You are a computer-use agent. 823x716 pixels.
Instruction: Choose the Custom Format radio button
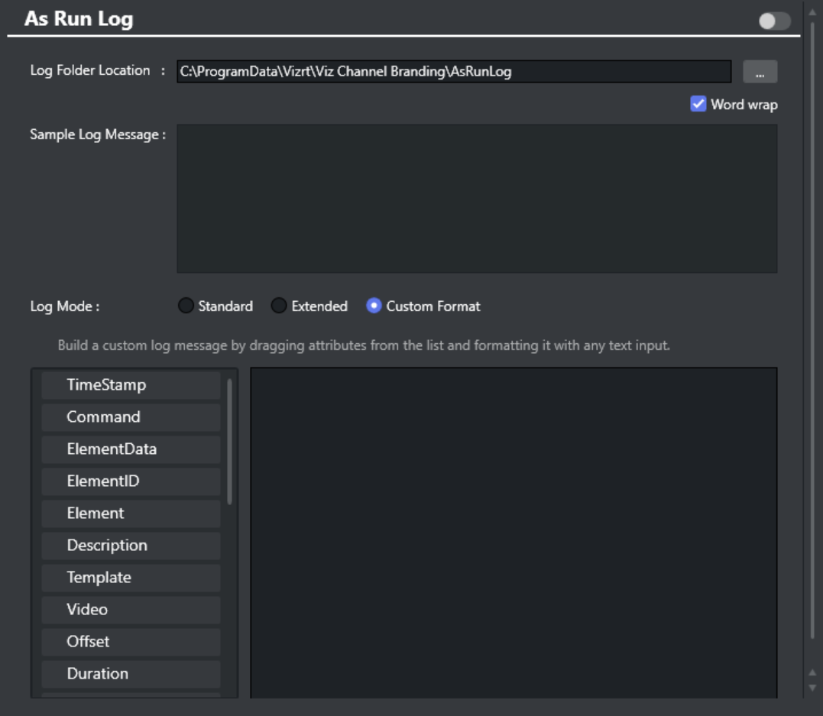pos(374,306)
